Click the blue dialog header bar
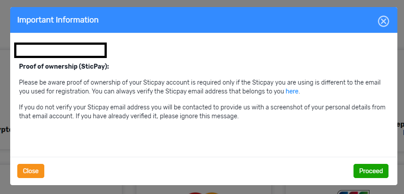Screen dimensions: 404x194 click(x=203, y=20)
